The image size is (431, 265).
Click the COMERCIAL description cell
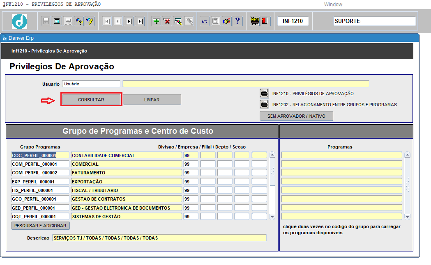(127, 164)
